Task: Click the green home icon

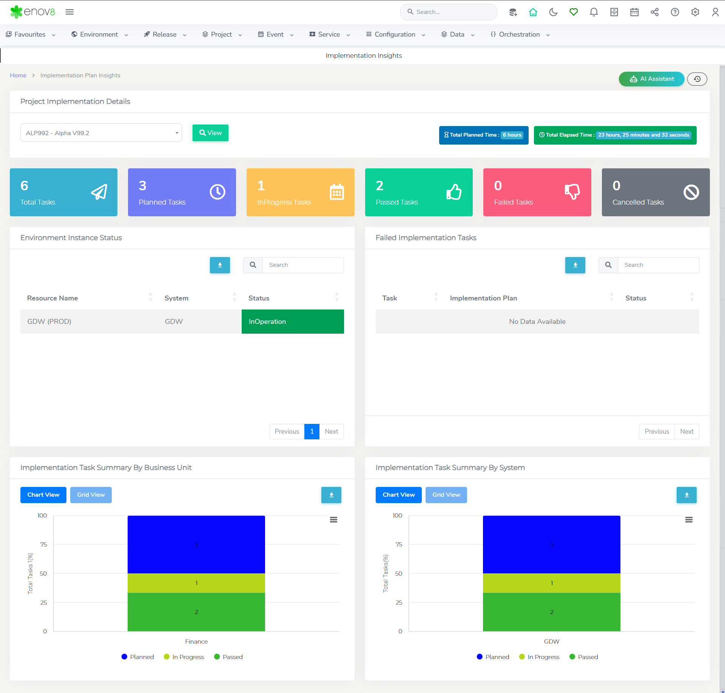Action: coord(533,12)
